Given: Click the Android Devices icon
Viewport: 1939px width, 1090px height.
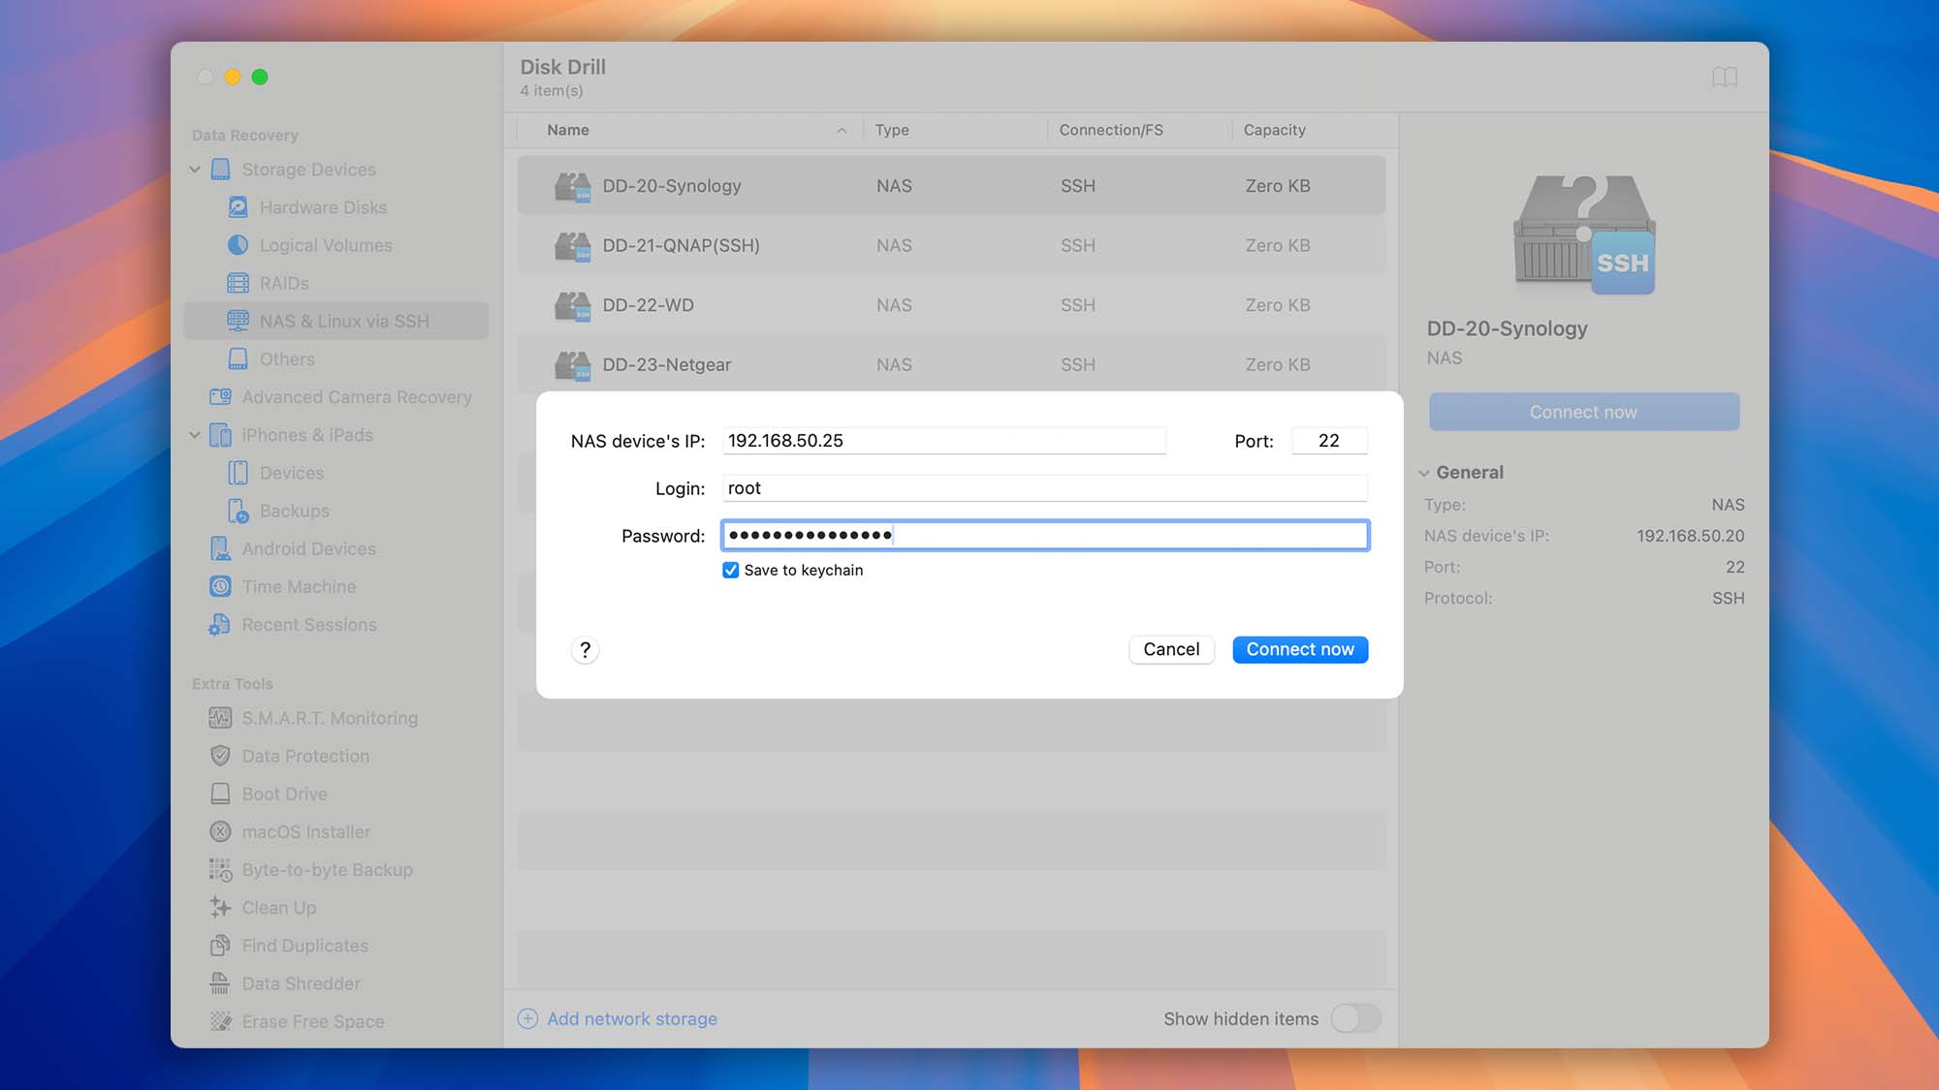Looking at the screenshot, I should [x=221, y=548].
